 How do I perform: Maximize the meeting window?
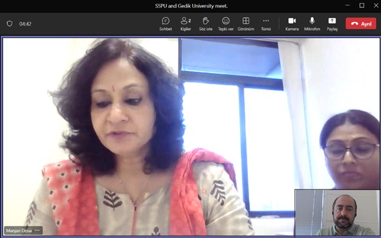(x=362, y=5)
